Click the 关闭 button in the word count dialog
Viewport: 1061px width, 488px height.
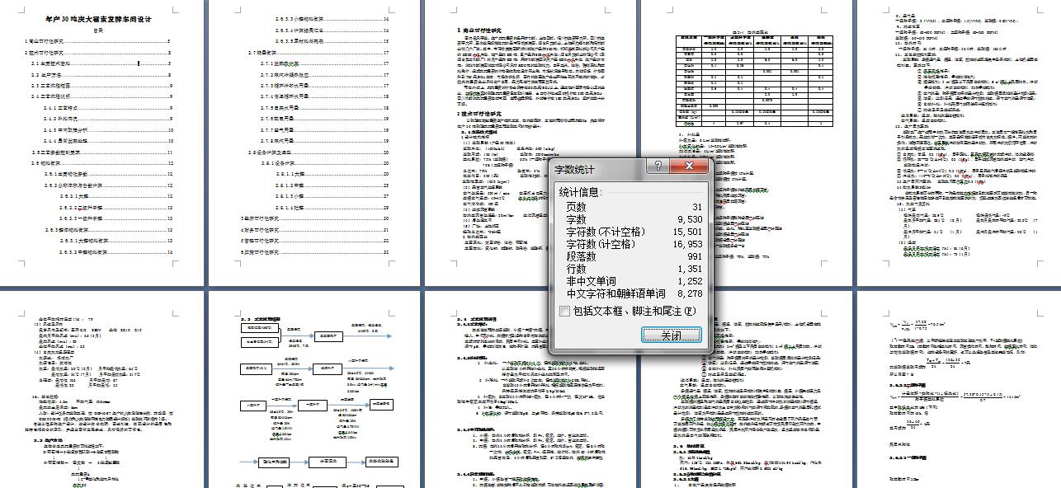pyautogui.click(x=672, y=335)
